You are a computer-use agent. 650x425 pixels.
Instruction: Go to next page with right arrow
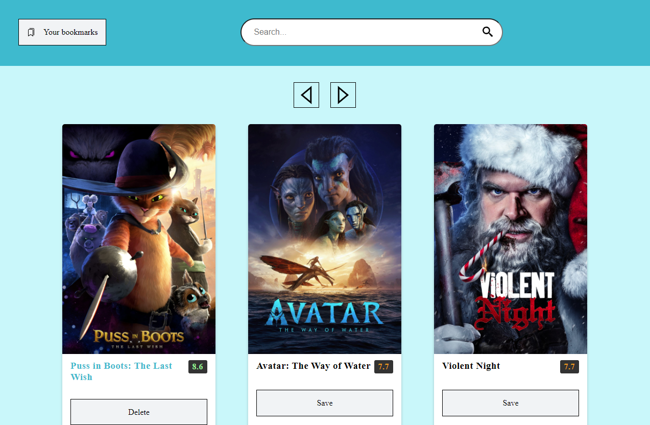point(343,95)
